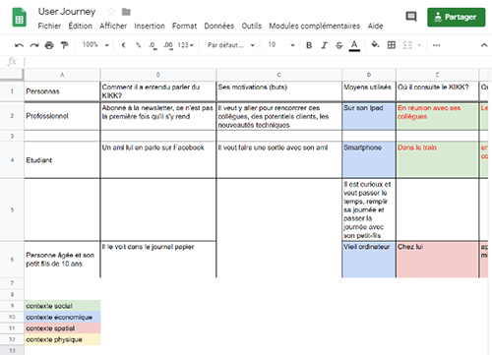
Task: Toggle strikethrough formatting
Action: tap(339, 45)
